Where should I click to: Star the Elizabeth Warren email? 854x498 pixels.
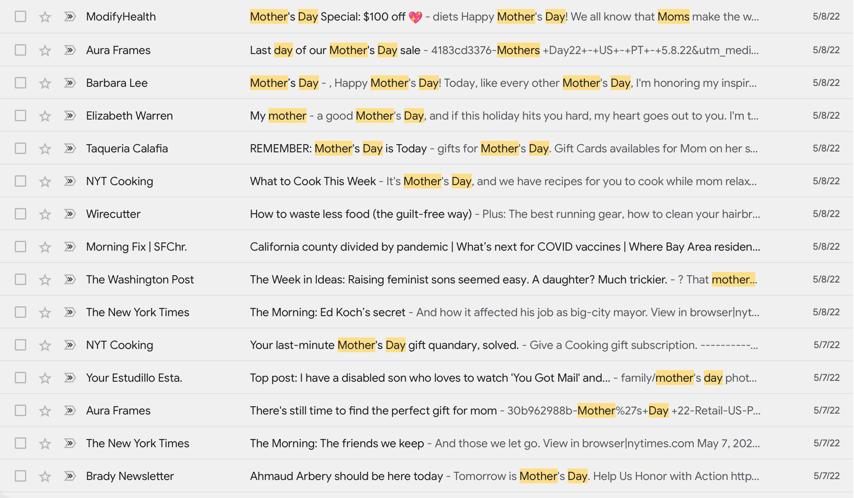tap(45, 116)
